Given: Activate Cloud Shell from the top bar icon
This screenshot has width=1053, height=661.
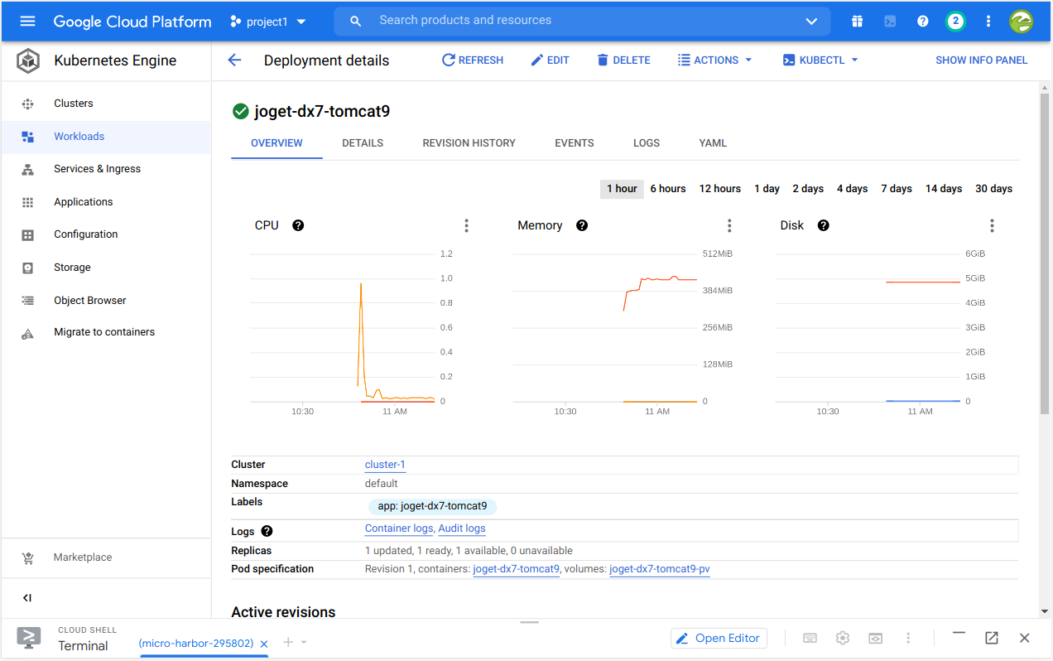Looking at the screenshot, I should click(x=890, y=22).
